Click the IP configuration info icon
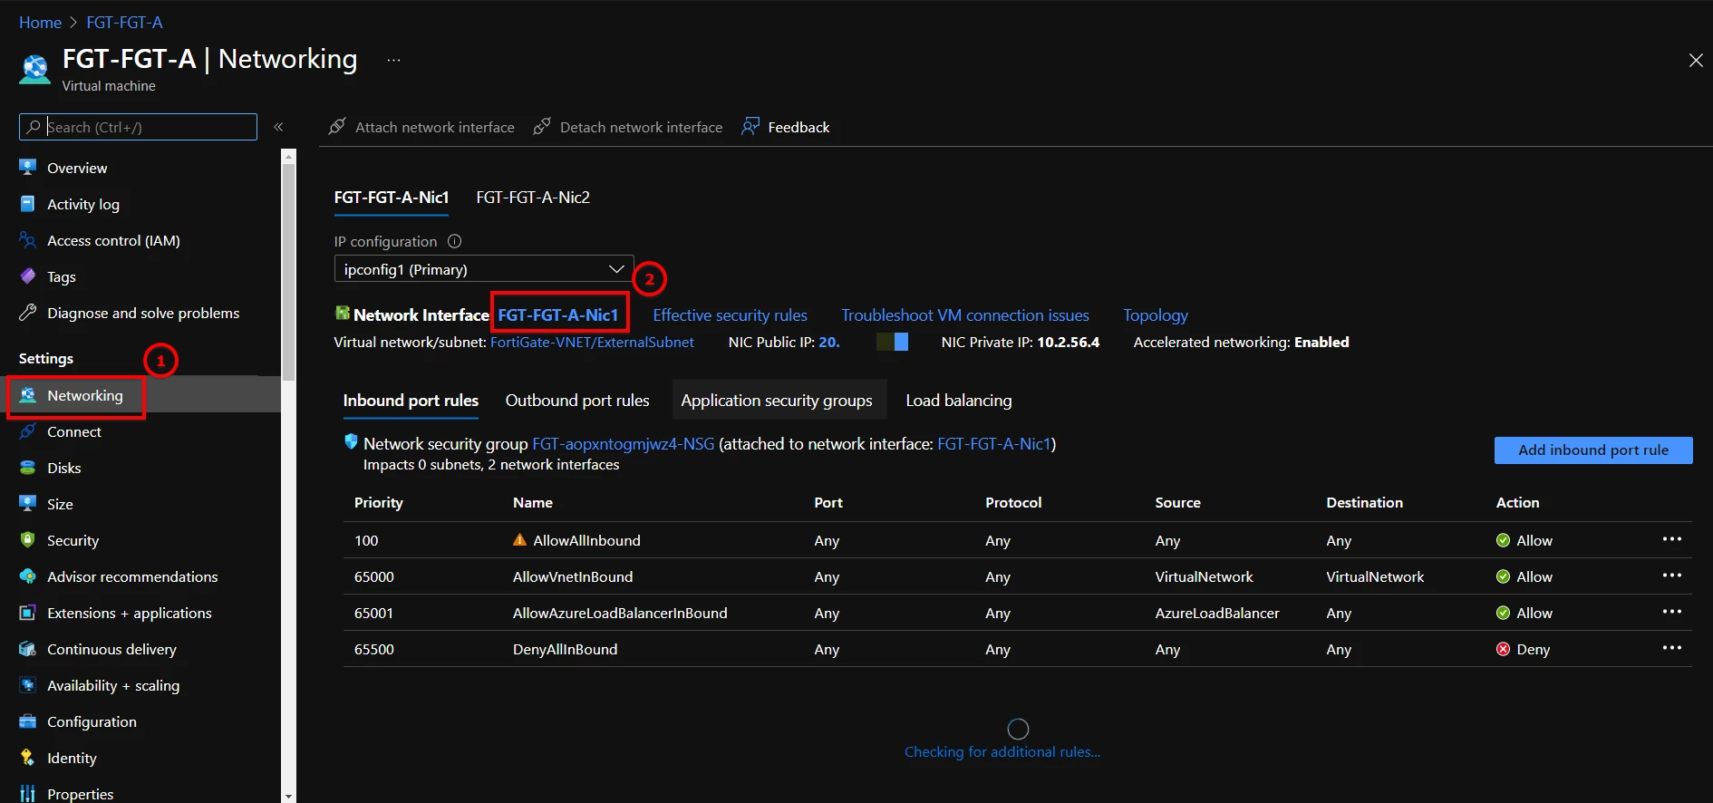Image resolution: width=1713 pixels, height=803 pixels. 455,241
